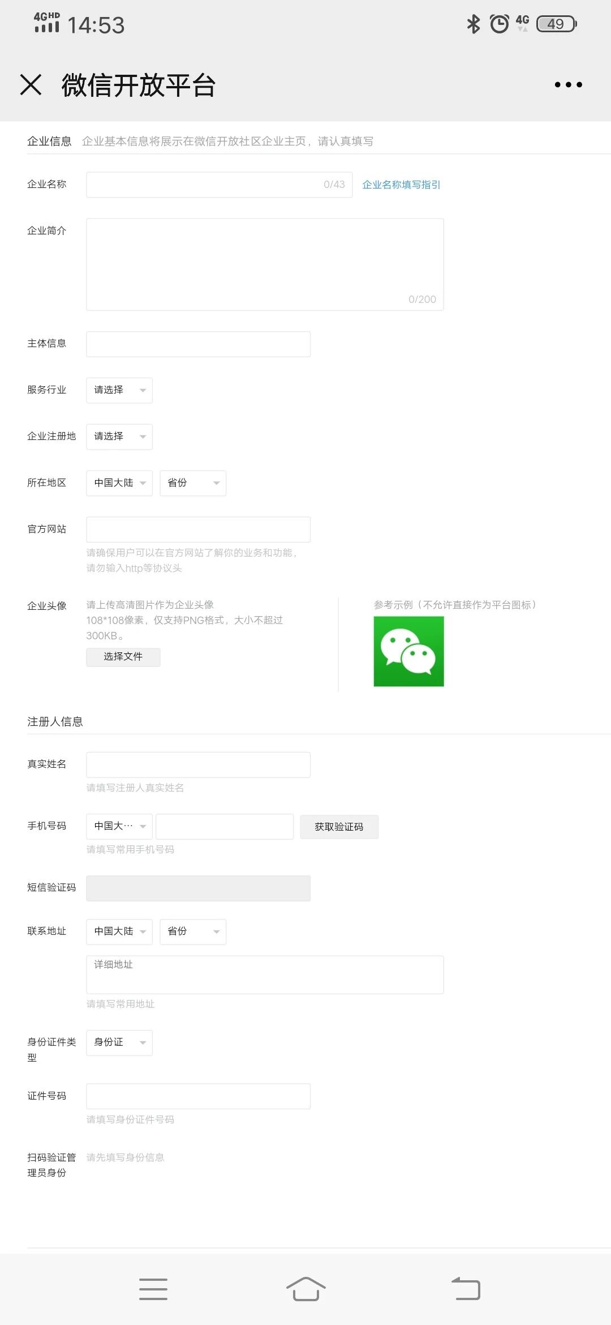Open the 企业名称填写指引 link
The height and width of the screenshot is (1325, 611).
[401, 185]
